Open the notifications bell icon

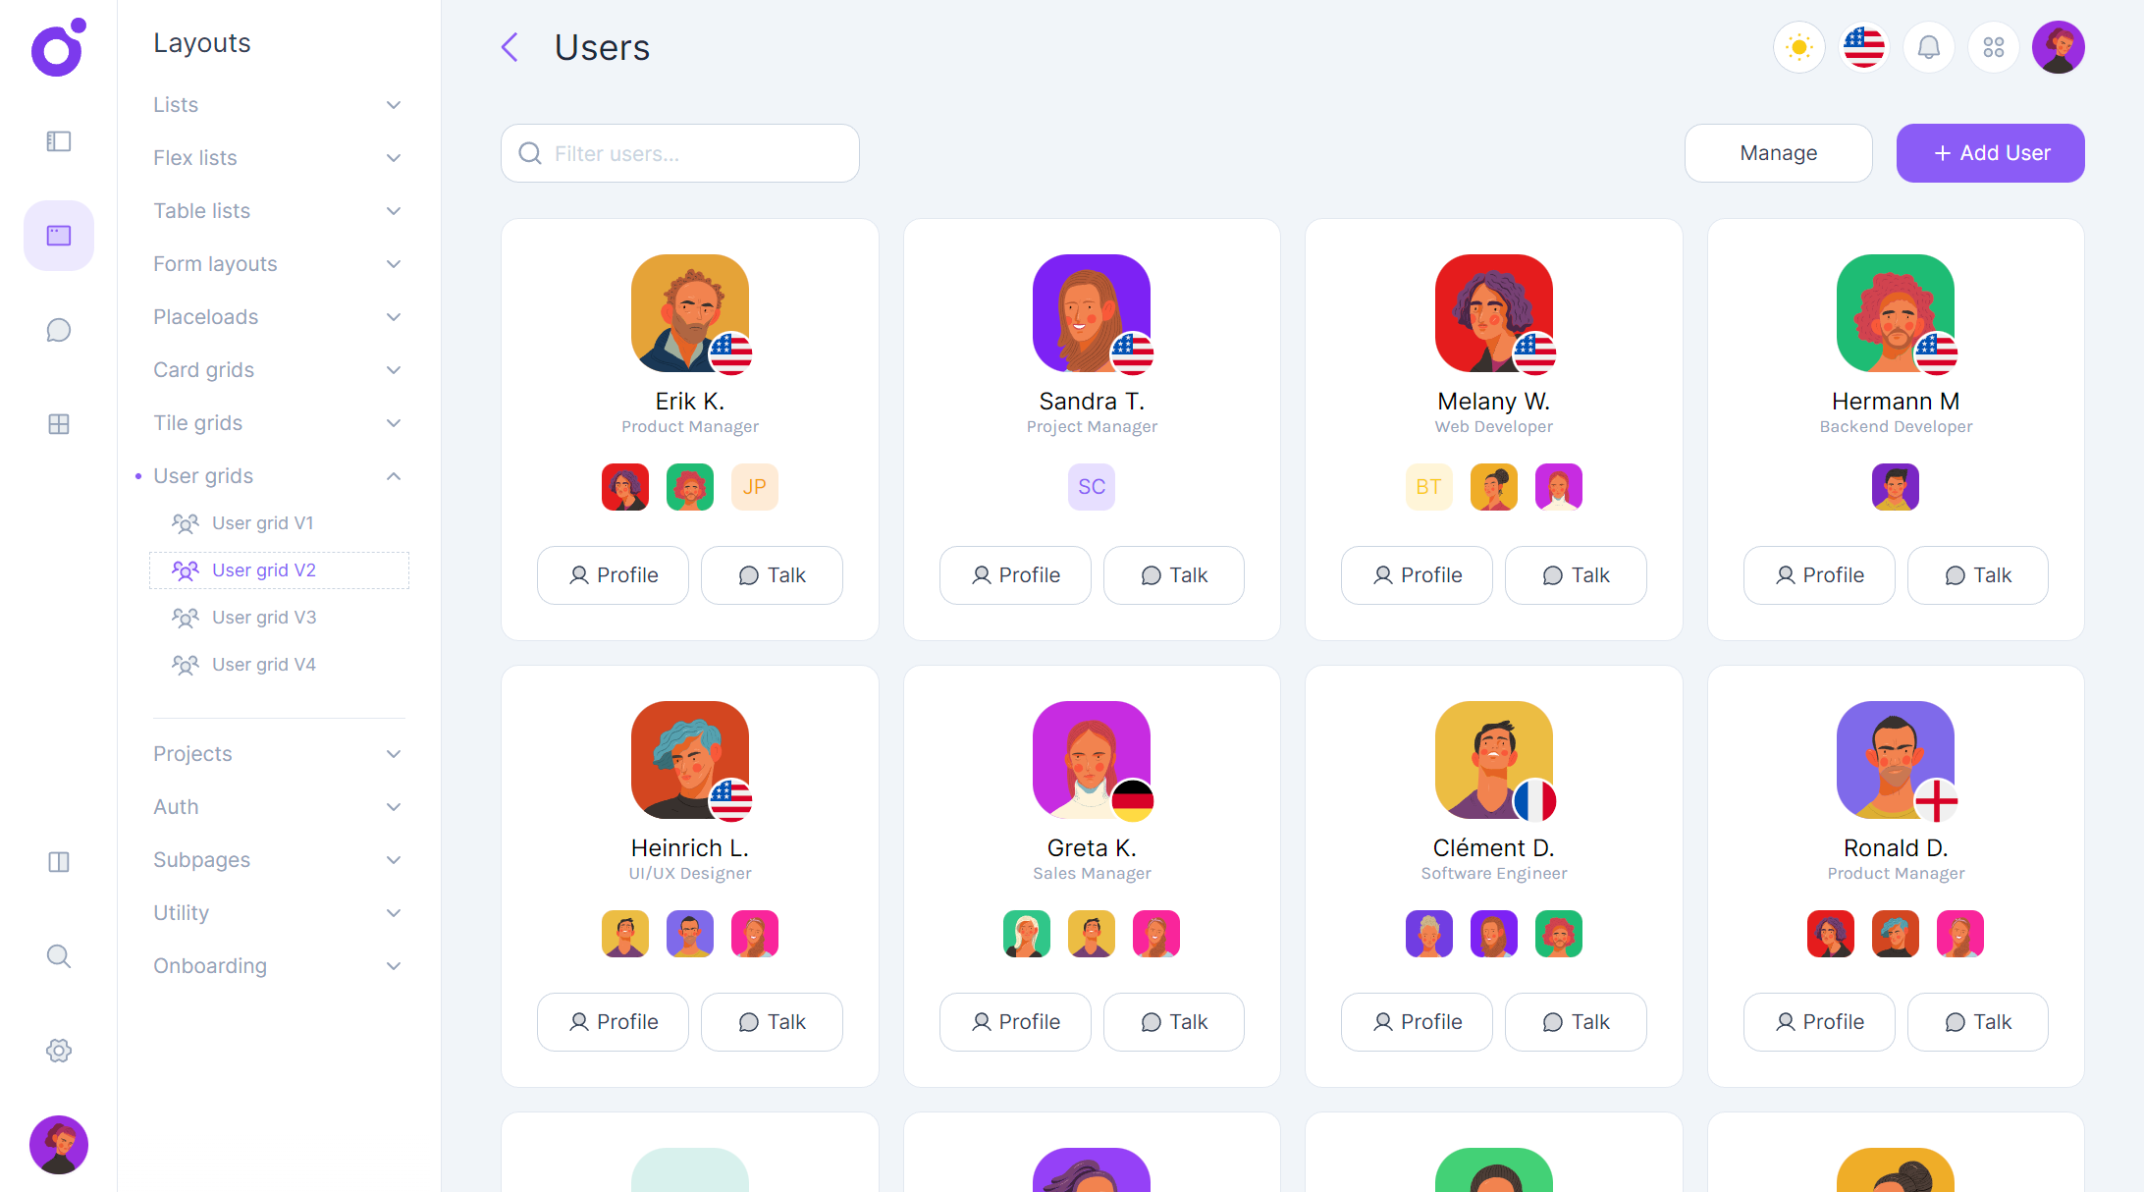1928,47
